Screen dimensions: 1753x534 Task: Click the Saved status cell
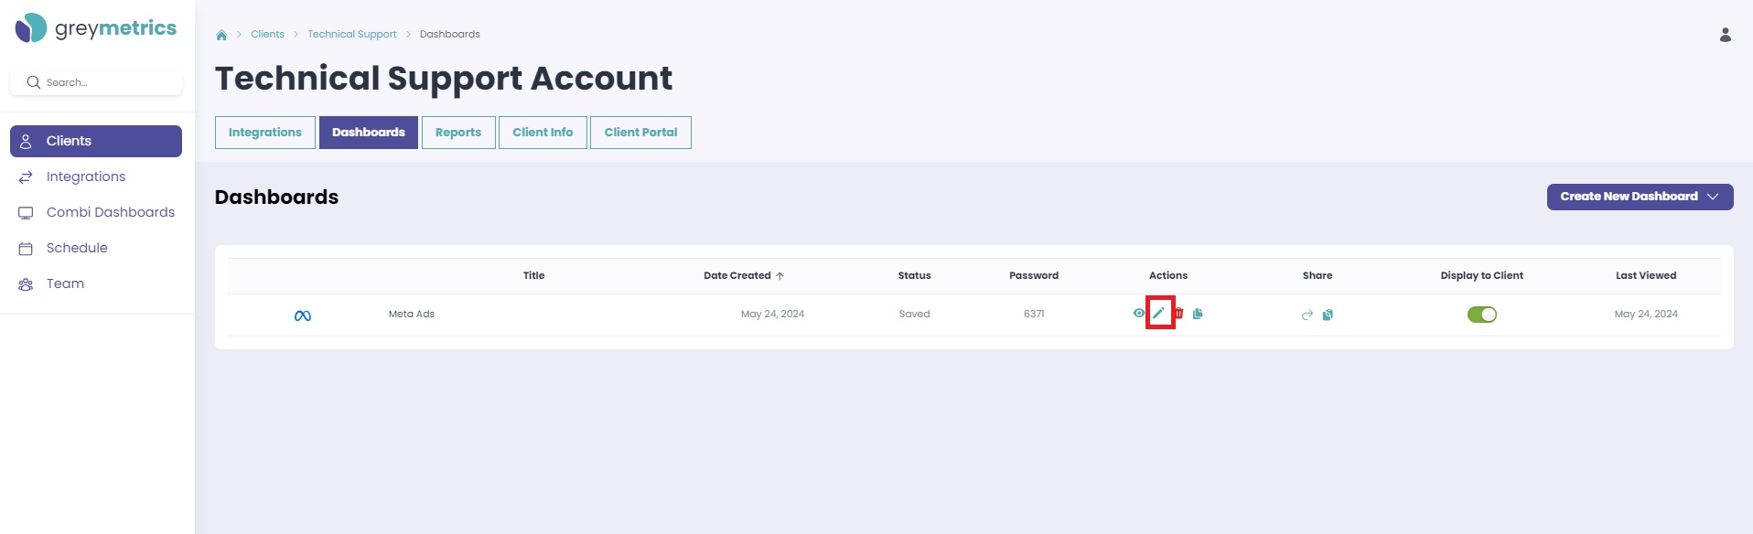(x=914, y=314)
